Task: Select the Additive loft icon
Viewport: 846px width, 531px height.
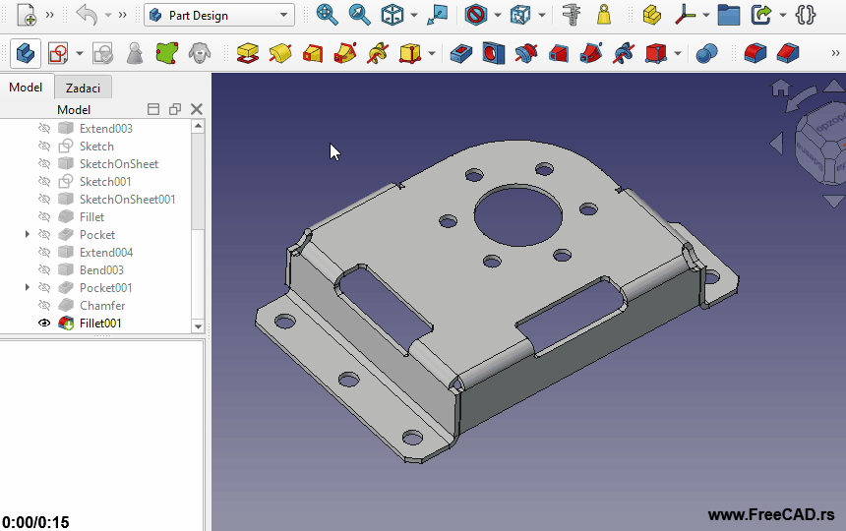Action: 313,53
